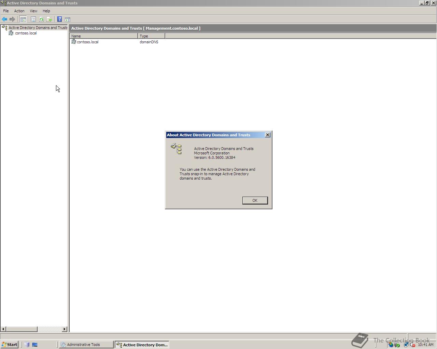This screenshot has height=349, width=437.
Task: Restore the console window with the restore button
Action: (x=427, y=3)
